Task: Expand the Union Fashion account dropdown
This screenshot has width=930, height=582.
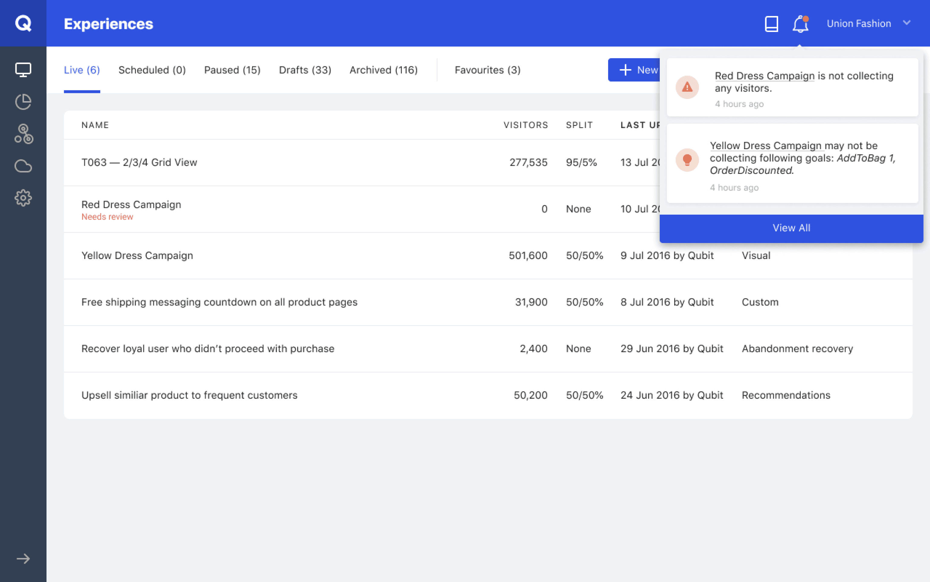Action: tap(858, 24)
